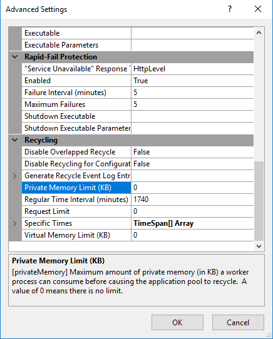Collapse the Recycling section
Viewport: 273px width, 339px height.
coord(15,140)
